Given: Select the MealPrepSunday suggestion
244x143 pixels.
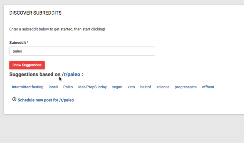Looking at the screenshot, I should tap(92, 87).
